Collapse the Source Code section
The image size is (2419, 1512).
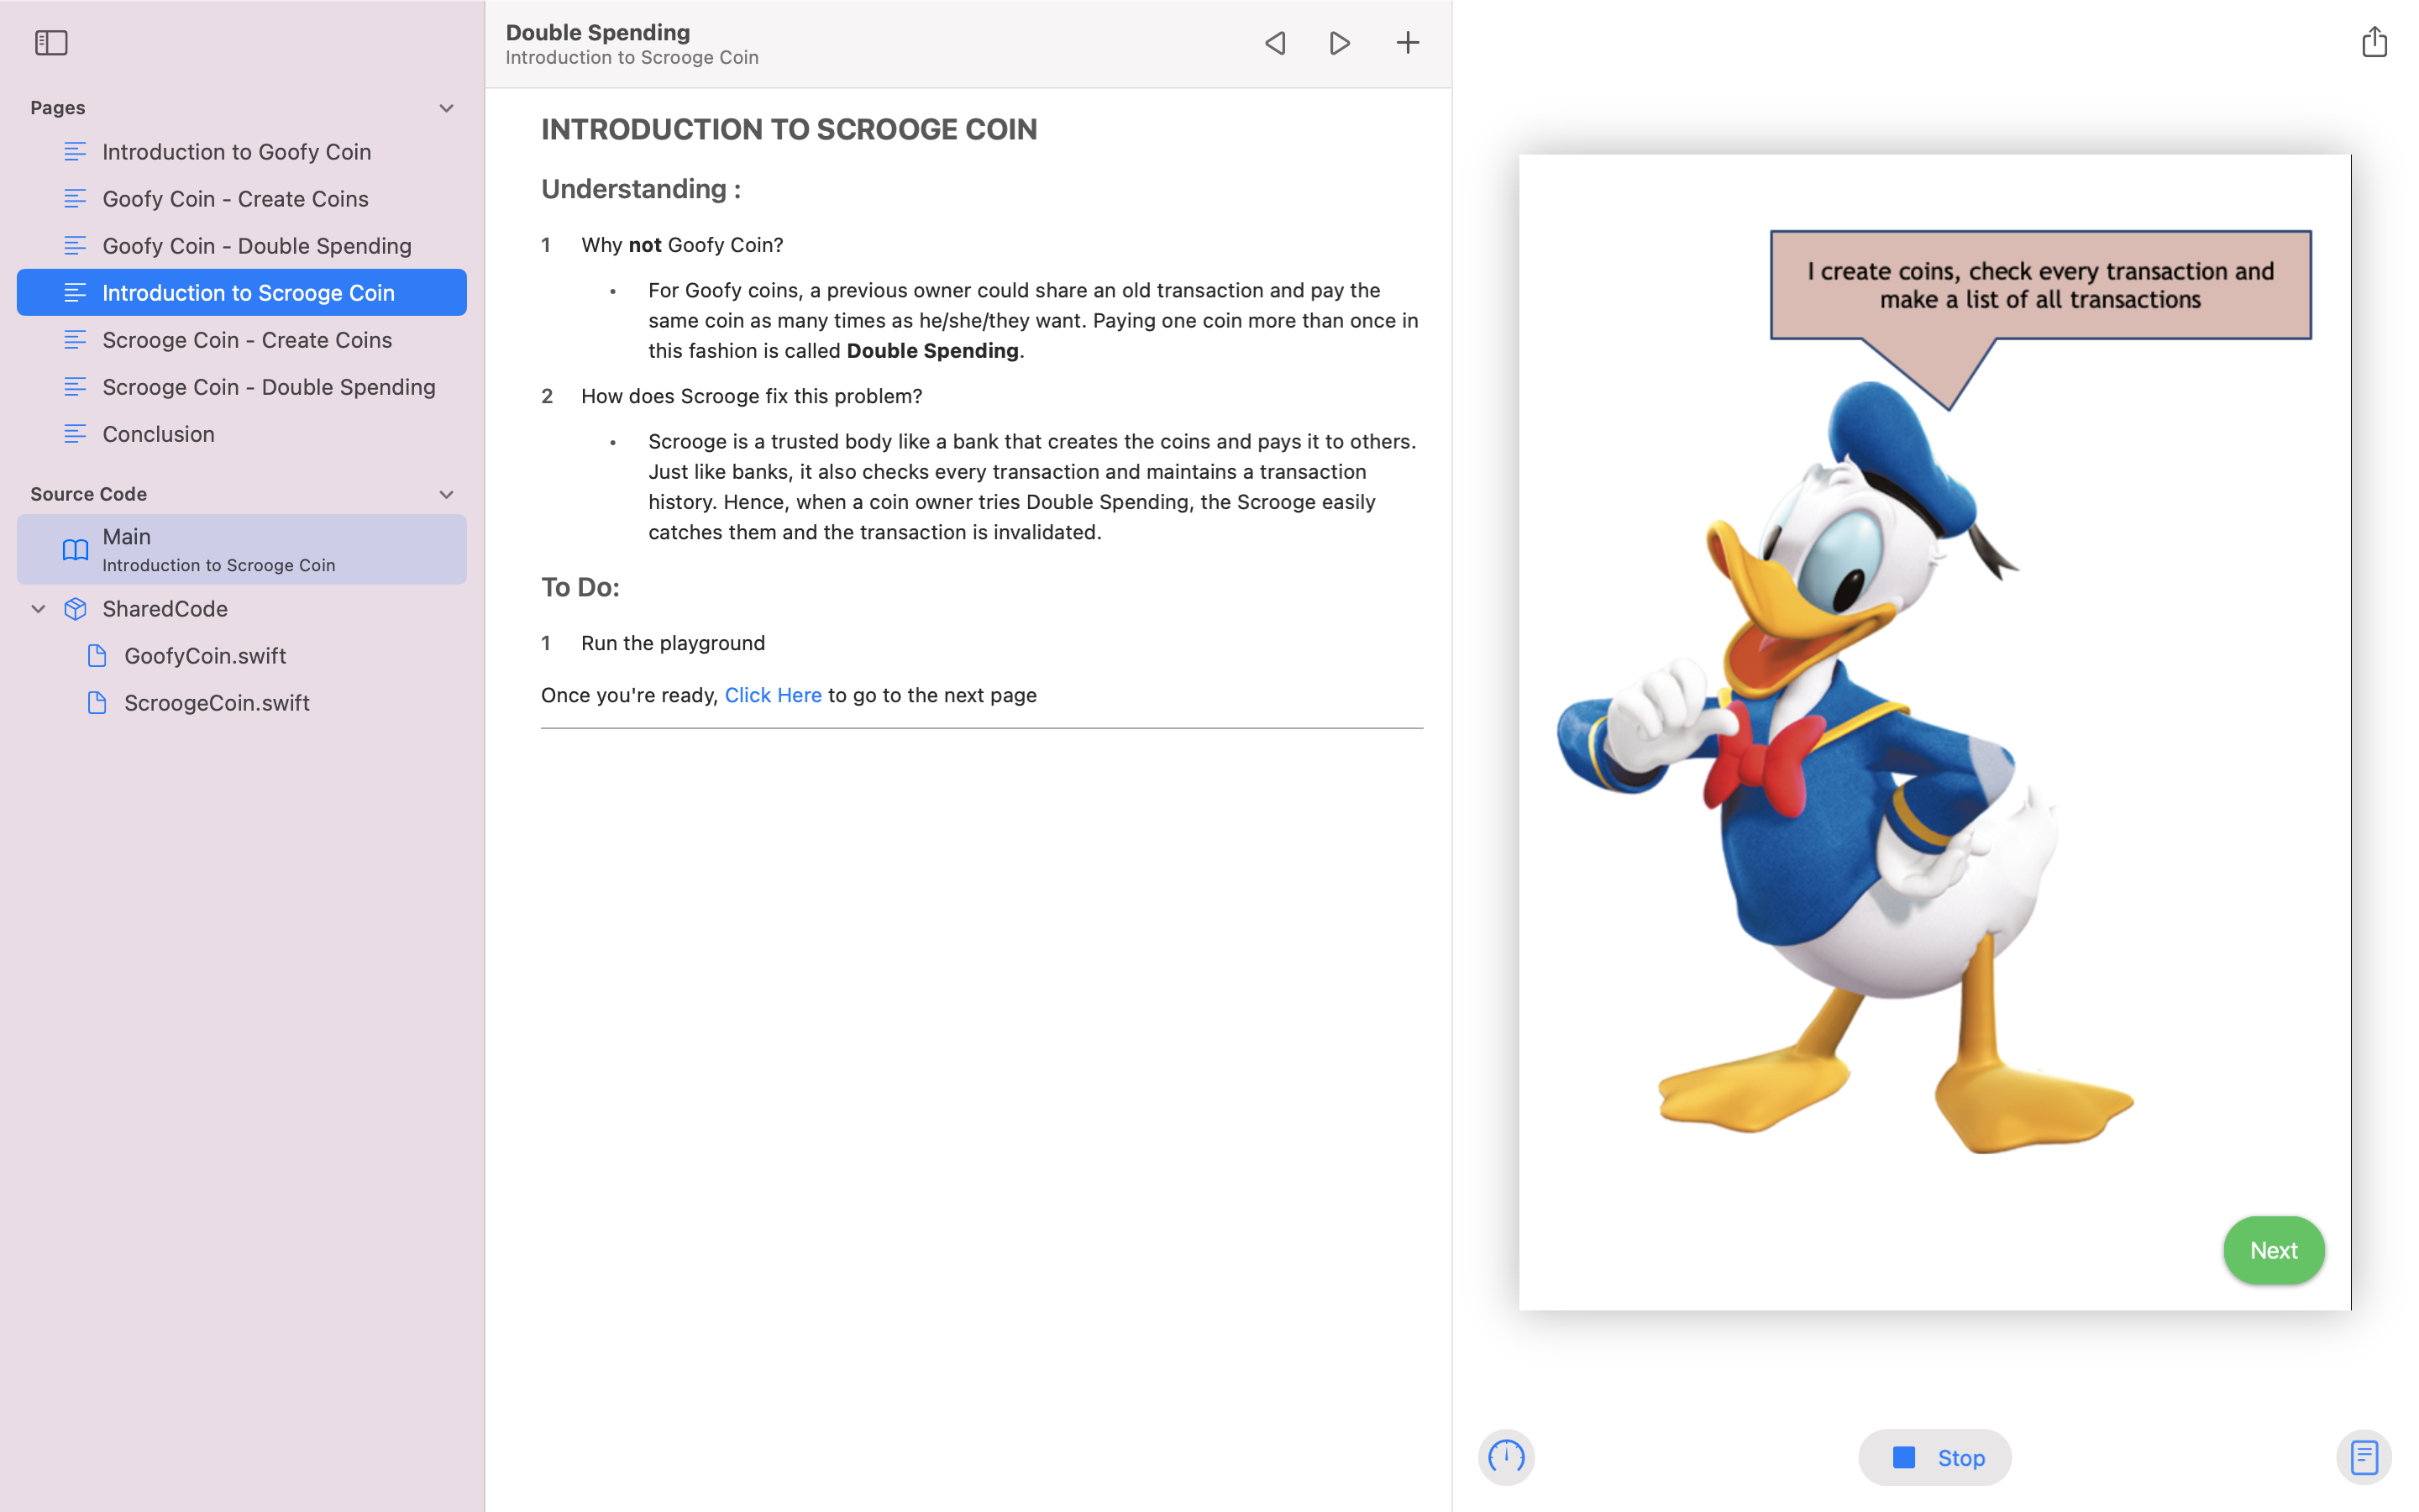pos(446,494)
